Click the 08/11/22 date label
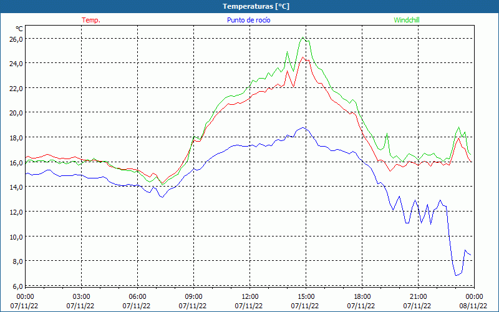The image size is (499, 312). pyautogui.click(x=473, y=306)
